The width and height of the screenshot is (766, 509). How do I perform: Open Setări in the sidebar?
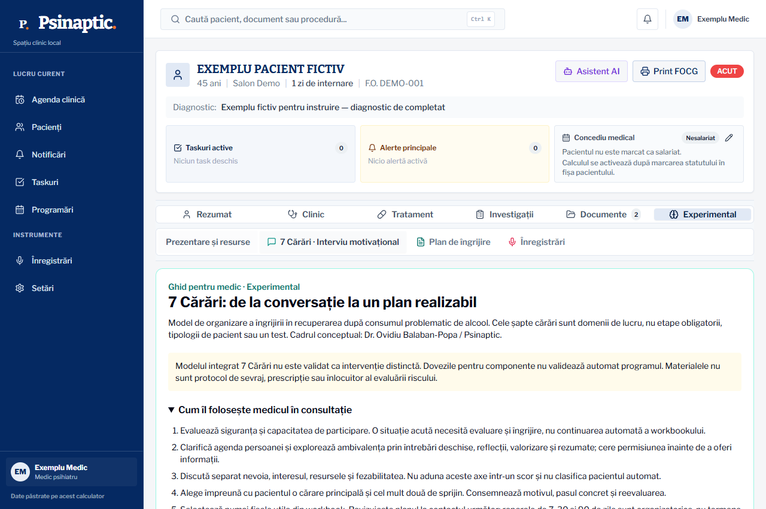click(72, 288)
